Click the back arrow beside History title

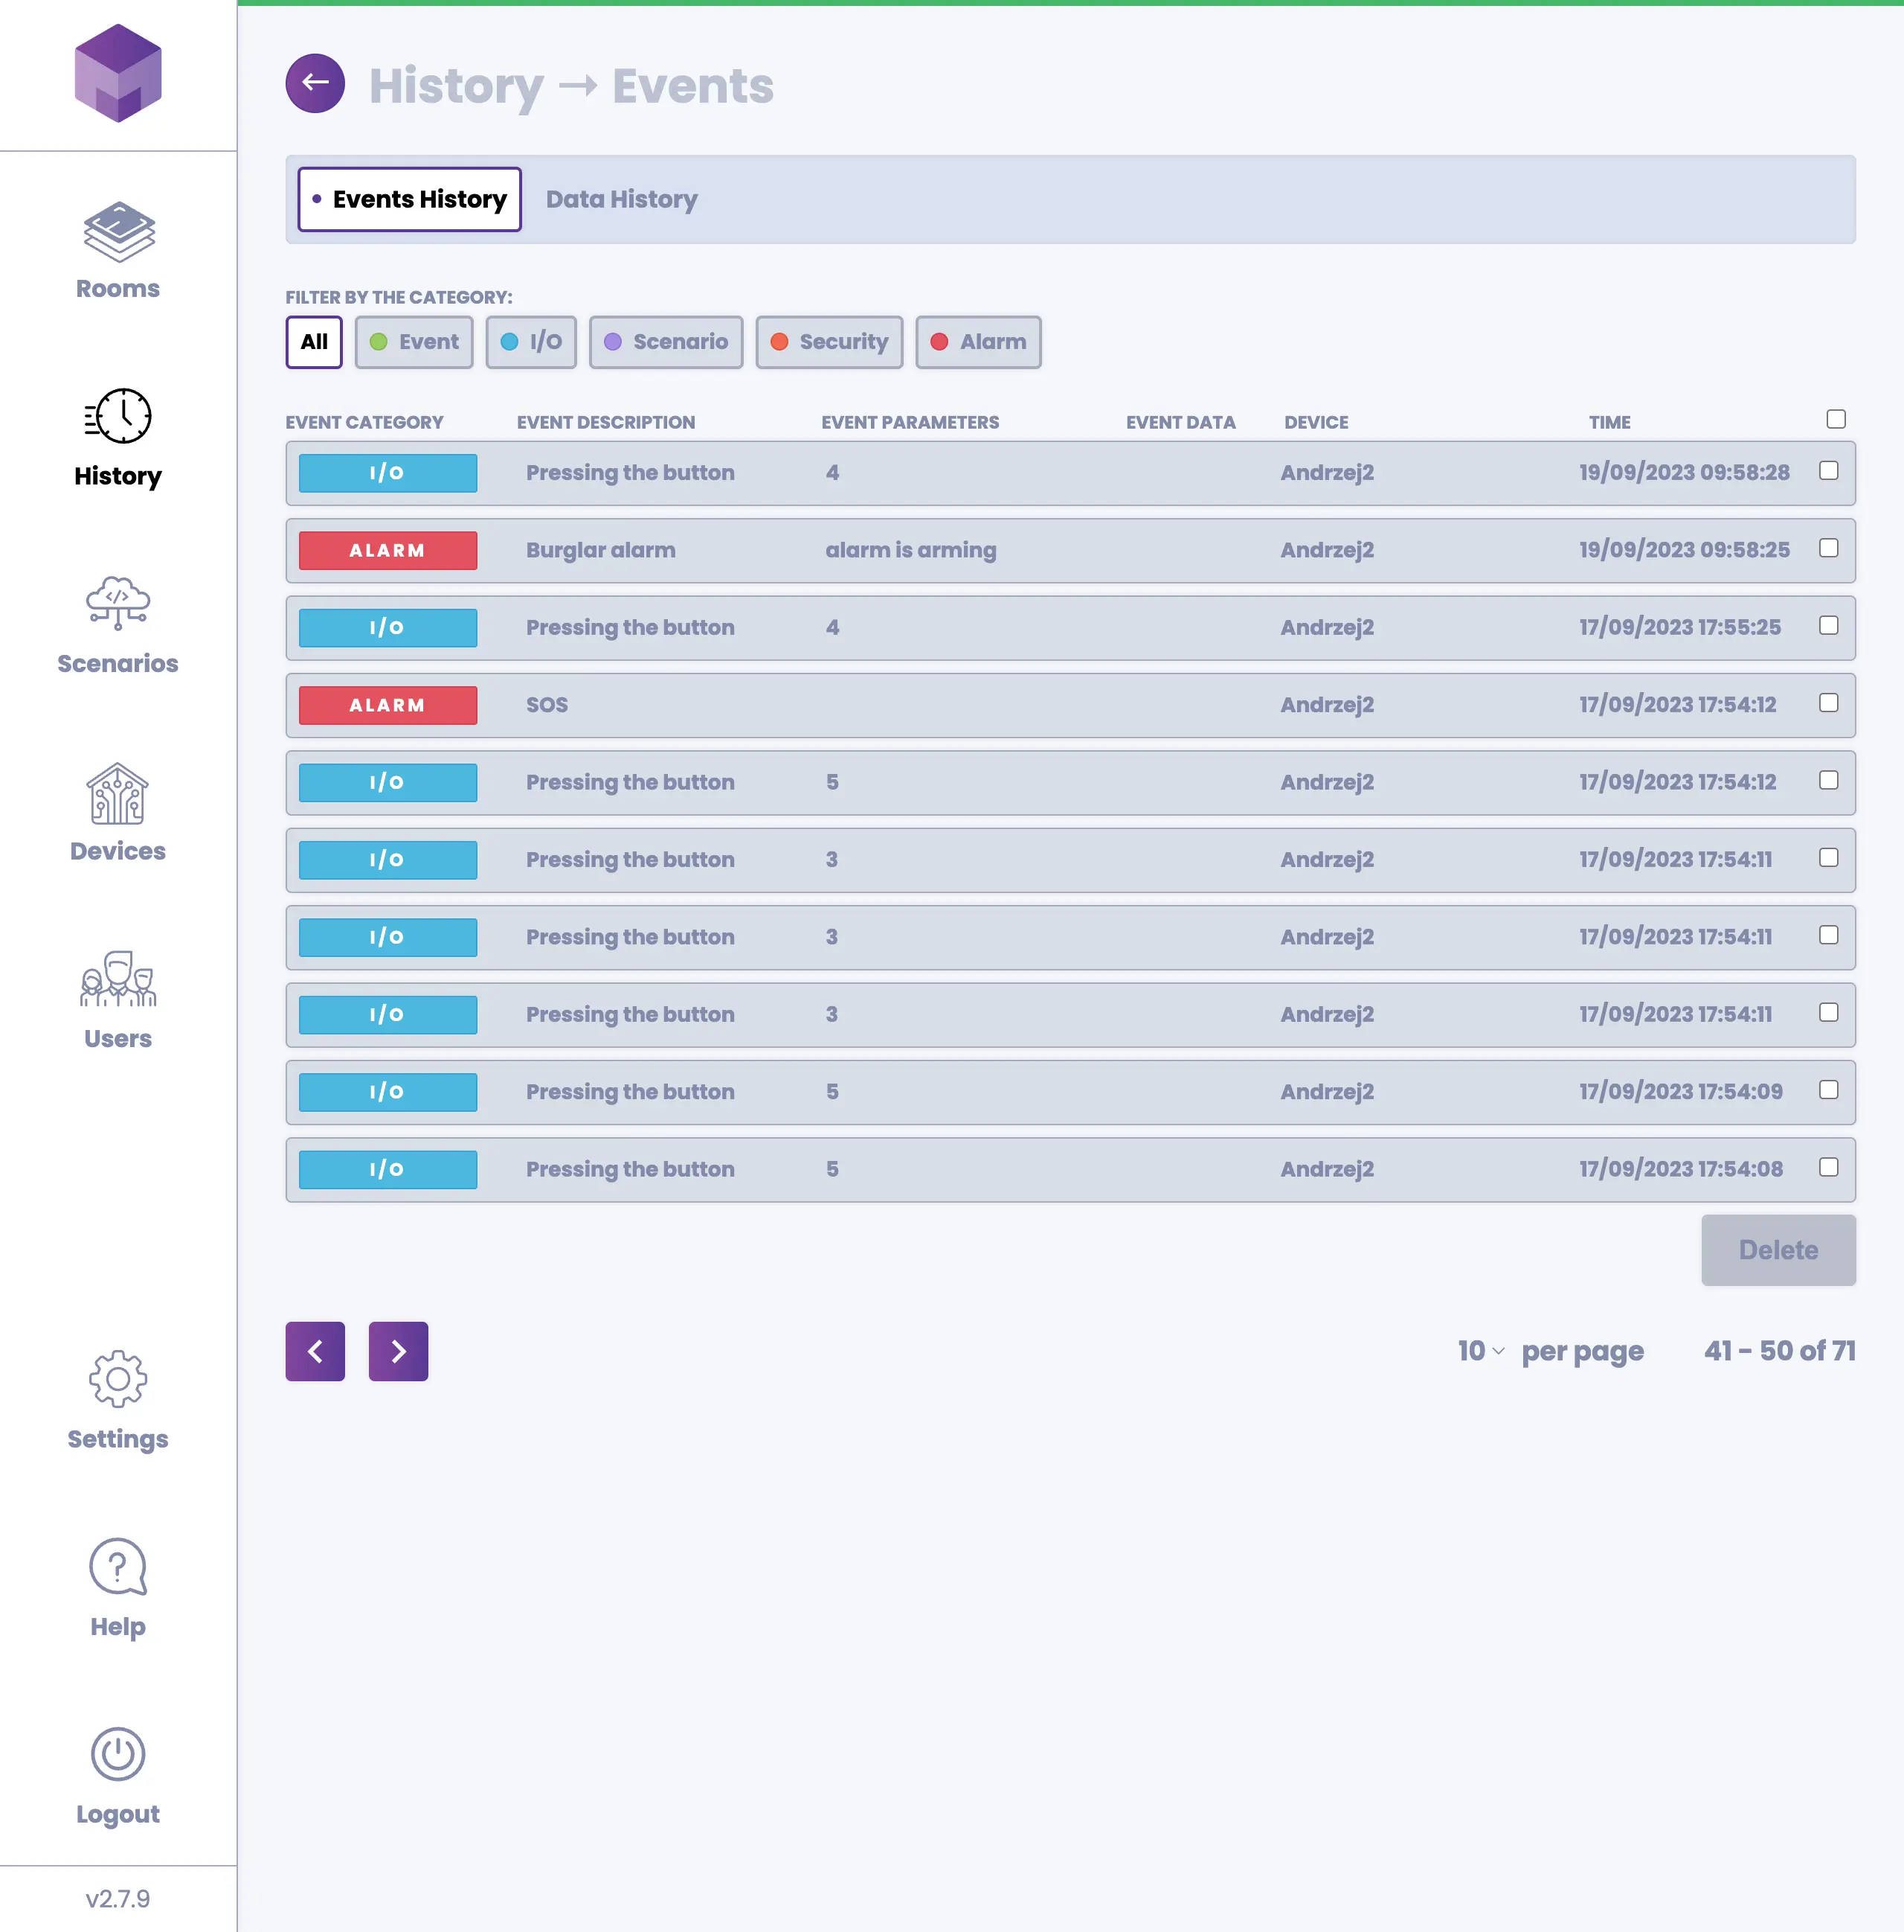[x=315, y=83]
